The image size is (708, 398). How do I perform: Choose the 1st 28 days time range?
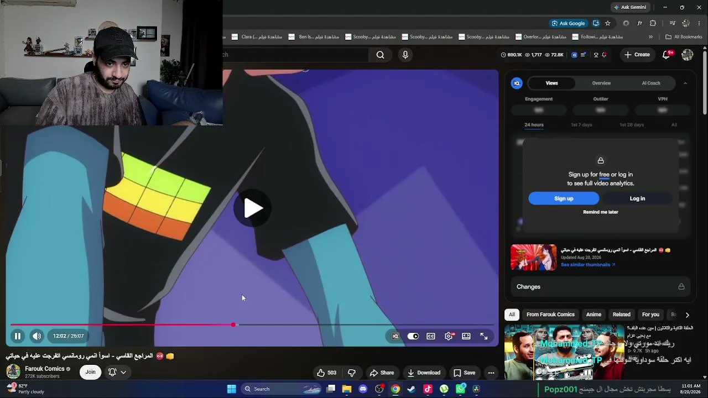pyautogui.click(x=631, y=125)
